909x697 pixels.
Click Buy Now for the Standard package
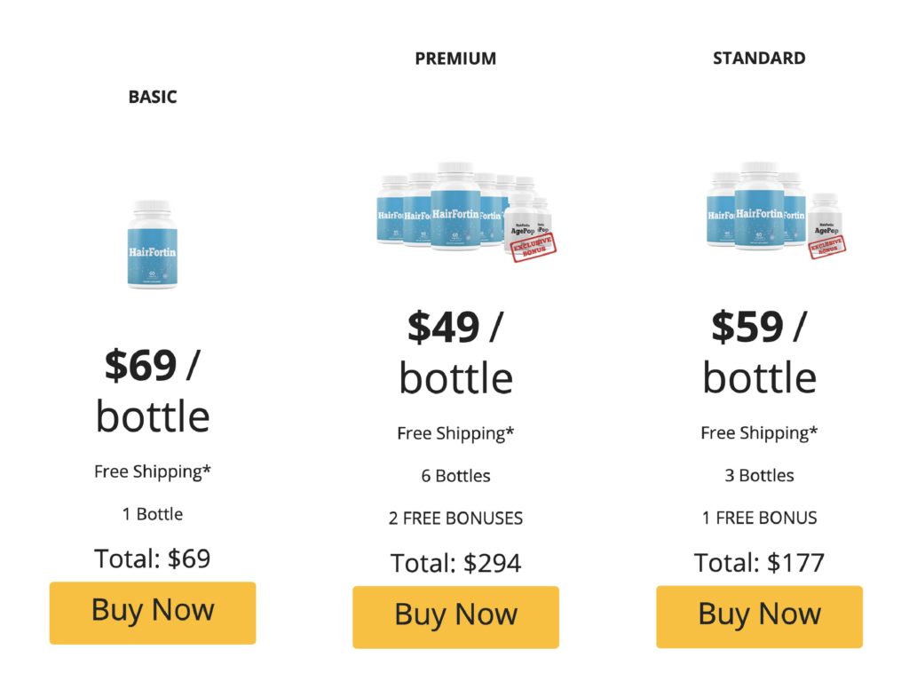pos(760,616)
